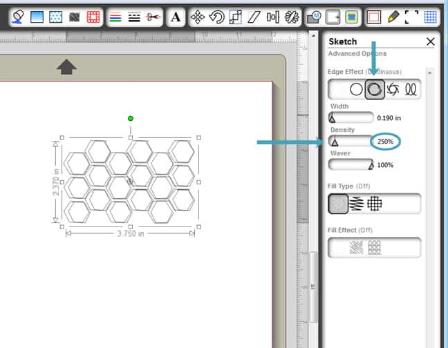Open the Scale window icon
This screenshot has height=348, width=448.
point(236,17)
